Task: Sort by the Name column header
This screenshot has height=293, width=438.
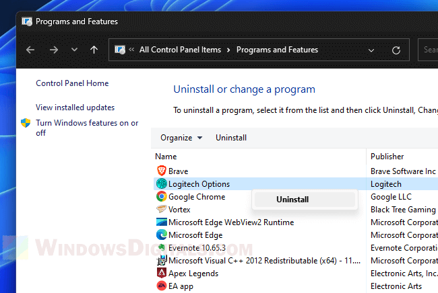Action: [166, 157]
